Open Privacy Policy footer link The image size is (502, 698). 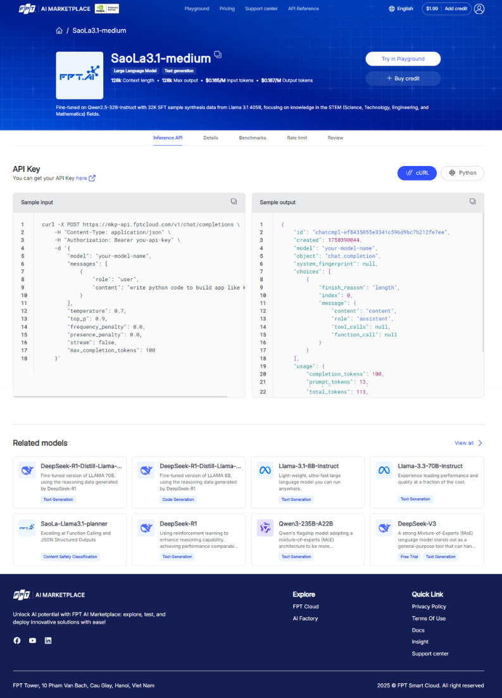point(429,607)
